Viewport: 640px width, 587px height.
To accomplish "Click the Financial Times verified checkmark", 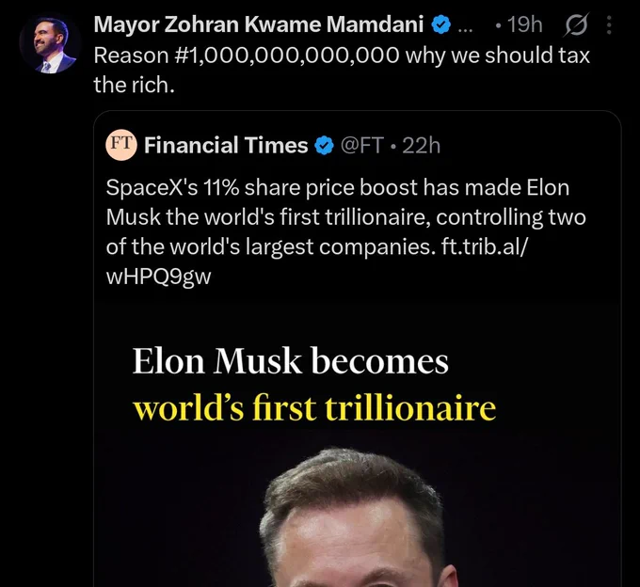I will (x=325, y=145).
